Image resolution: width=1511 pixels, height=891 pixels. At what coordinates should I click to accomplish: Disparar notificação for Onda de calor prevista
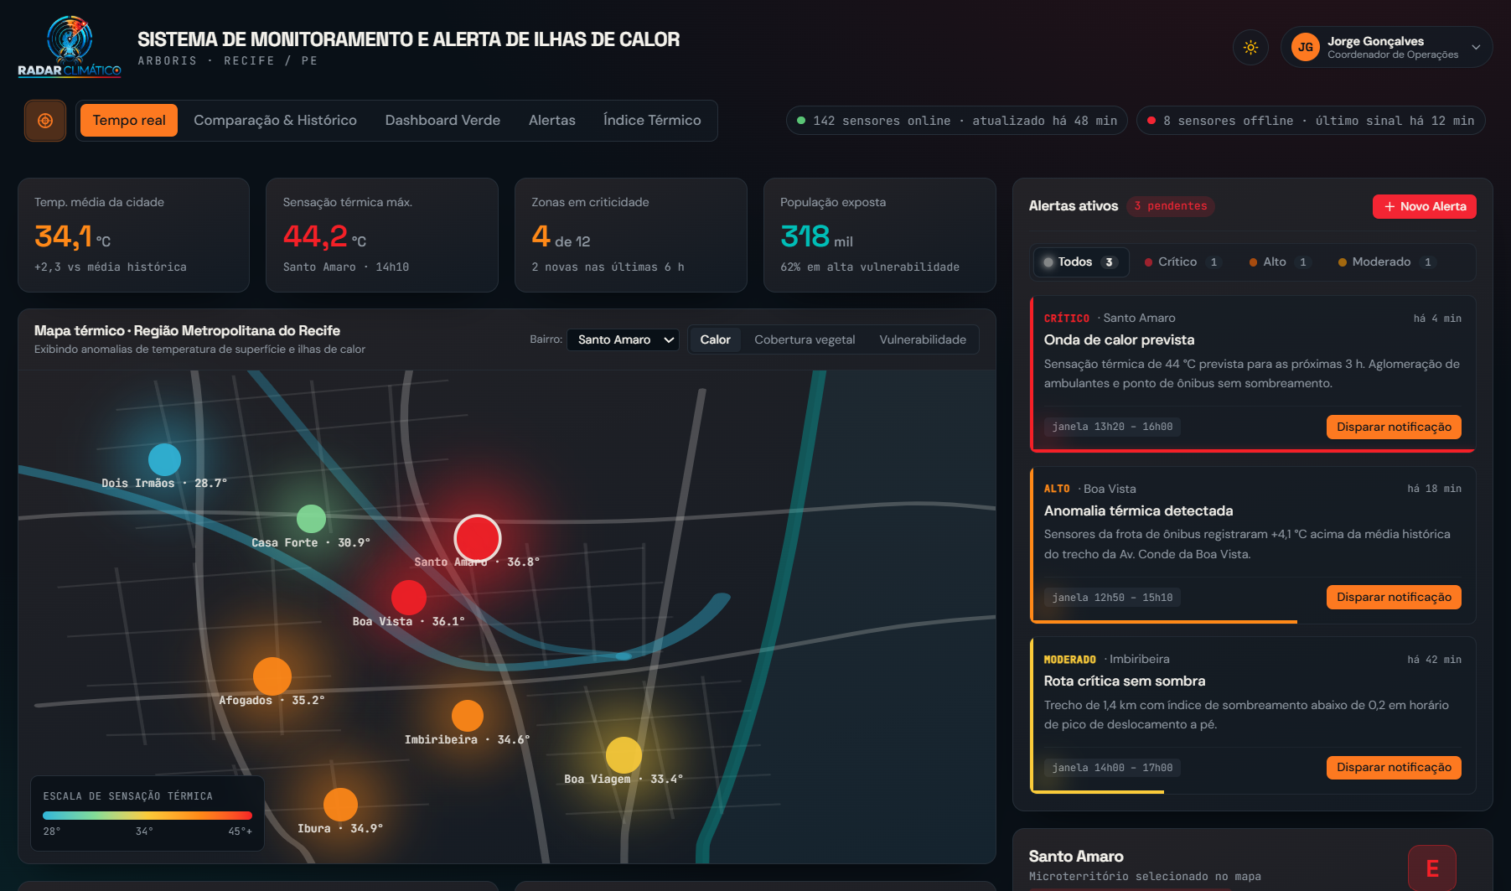1394,427
